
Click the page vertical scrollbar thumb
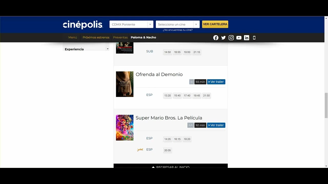pyautogui.click(x=326, y=106)
